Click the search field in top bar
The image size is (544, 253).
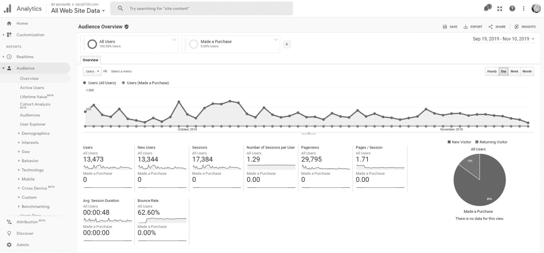(x=201, y=9)
